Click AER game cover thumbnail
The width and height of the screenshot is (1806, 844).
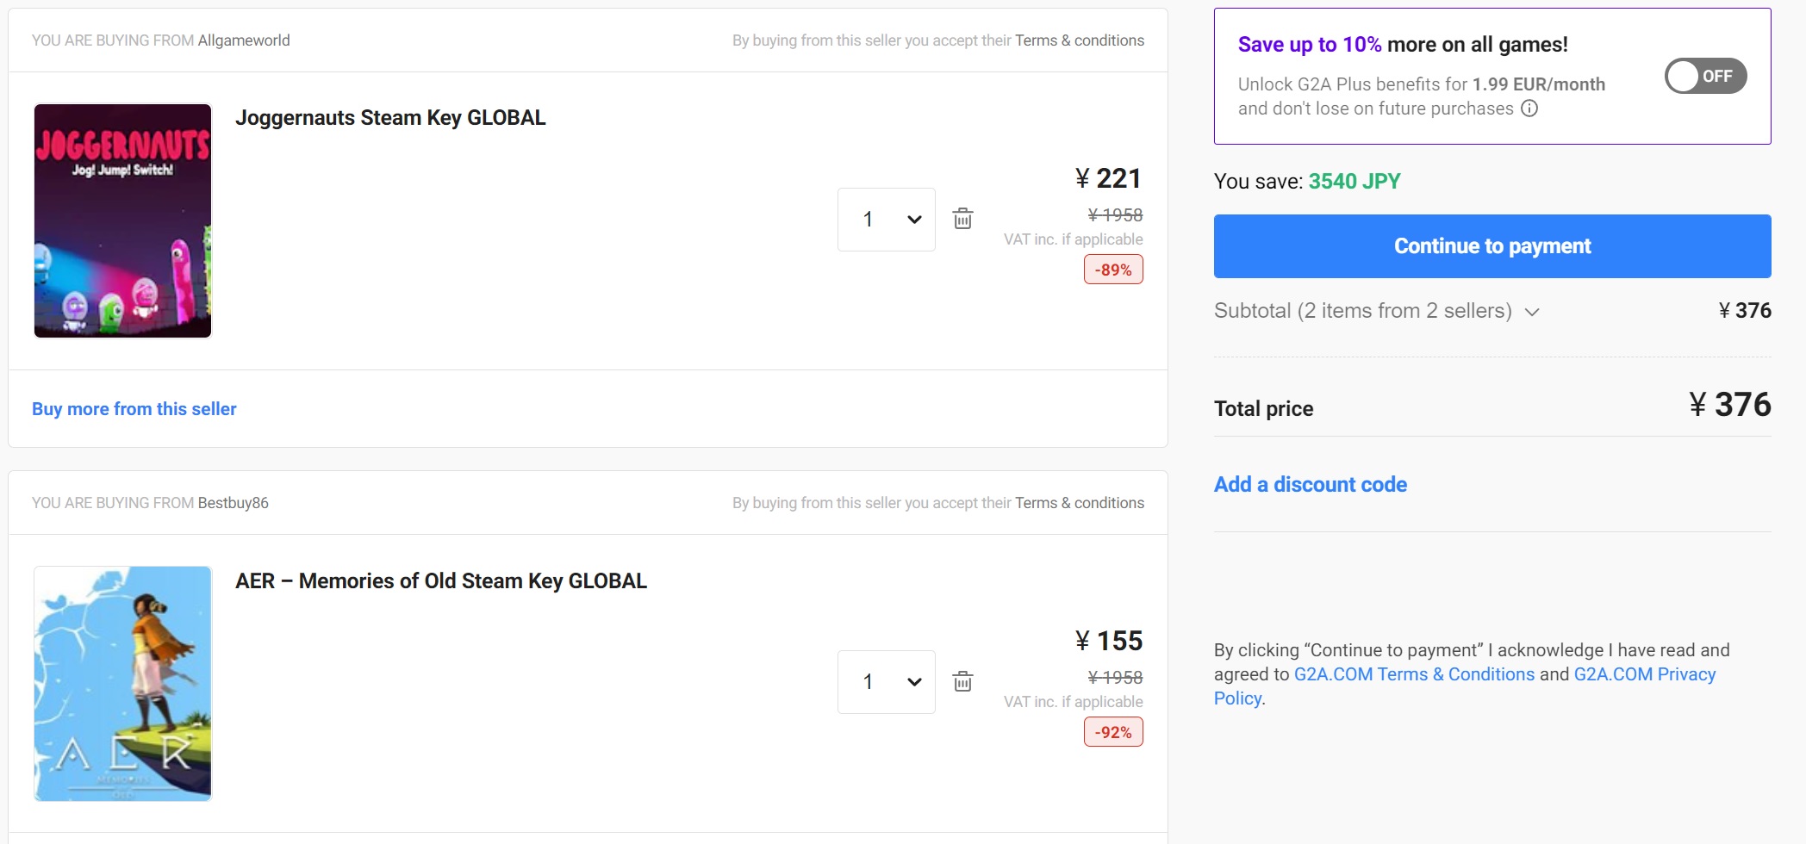click(x=122, y=683)
